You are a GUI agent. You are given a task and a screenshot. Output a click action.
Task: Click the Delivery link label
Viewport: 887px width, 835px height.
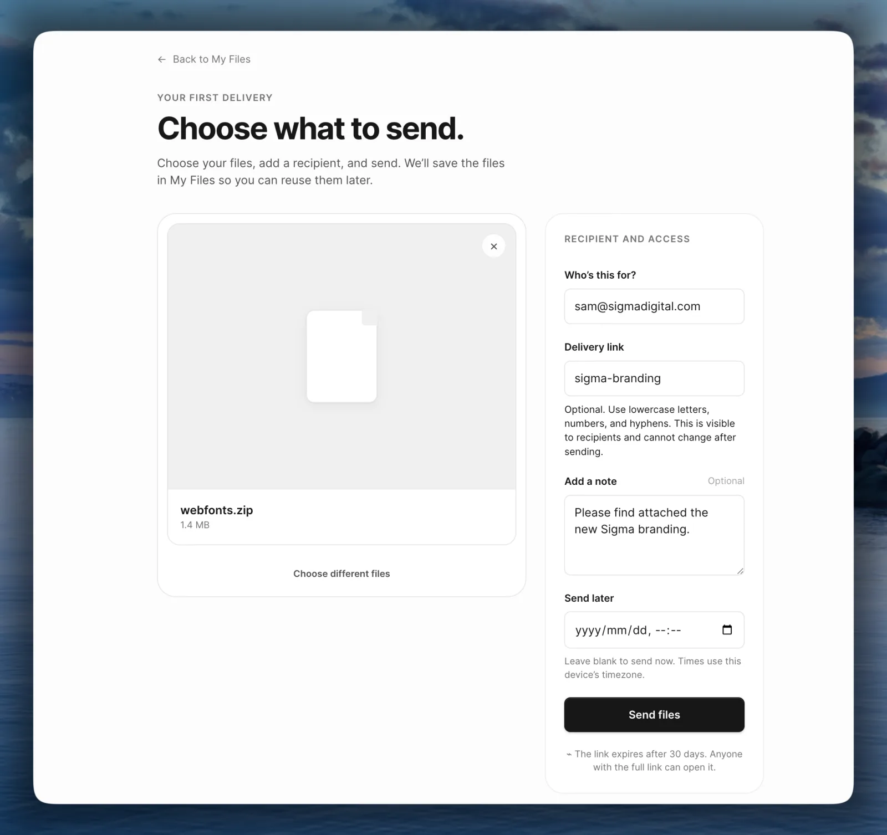(594, 347)
